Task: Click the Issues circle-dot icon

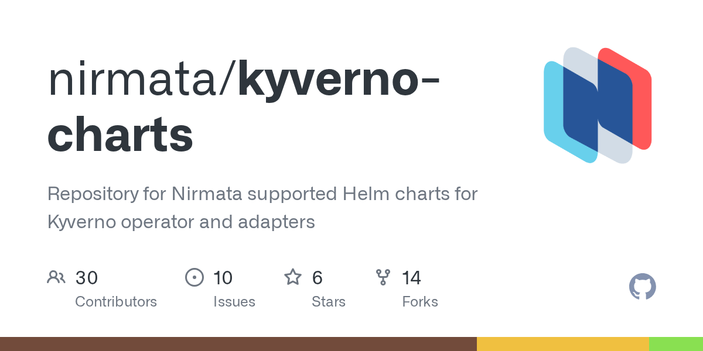Action: click(194, 277)
